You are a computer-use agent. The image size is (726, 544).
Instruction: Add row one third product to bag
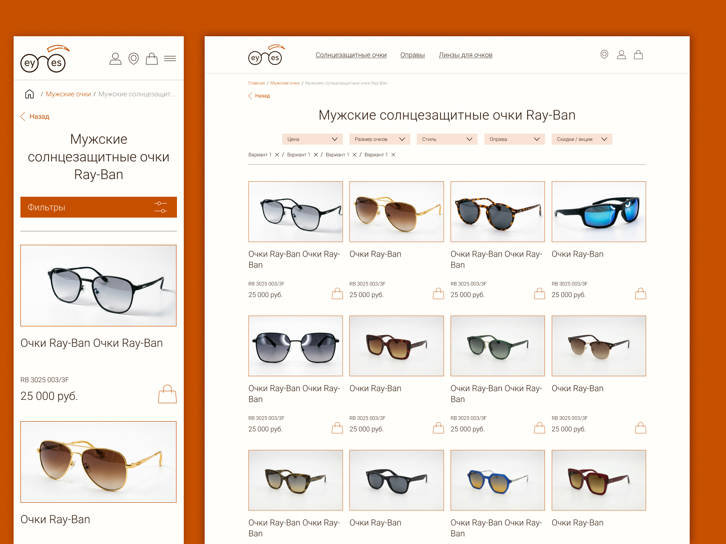pyautogui.click(x=540, y=294)
